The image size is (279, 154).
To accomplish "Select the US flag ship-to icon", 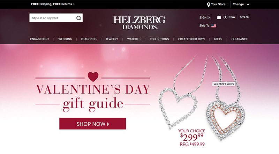I will click(x=214, y=26).
